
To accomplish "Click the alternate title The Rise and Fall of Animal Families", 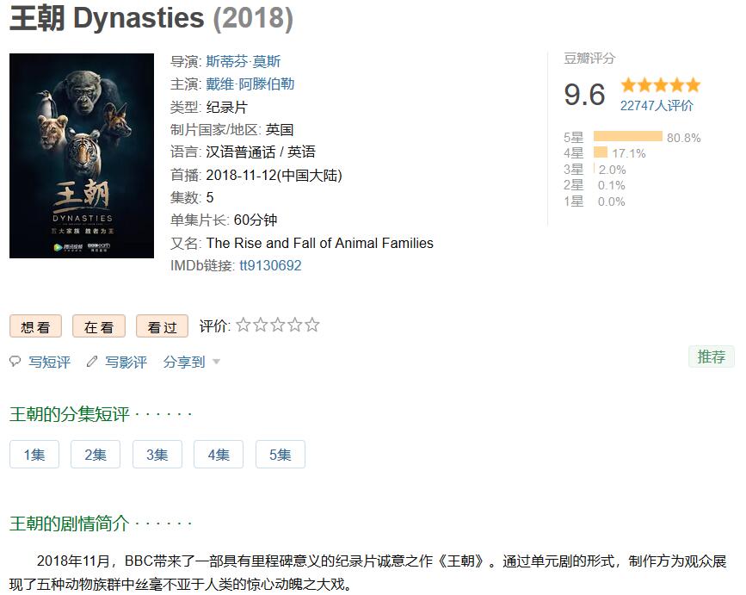I will click(x=320, y=243).
